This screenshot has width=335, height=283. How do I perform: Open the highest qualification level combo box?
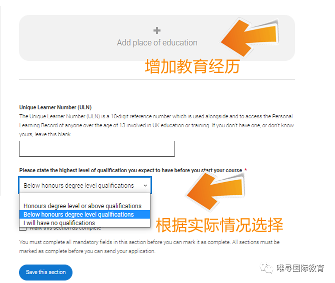click(x=85, y=185)
